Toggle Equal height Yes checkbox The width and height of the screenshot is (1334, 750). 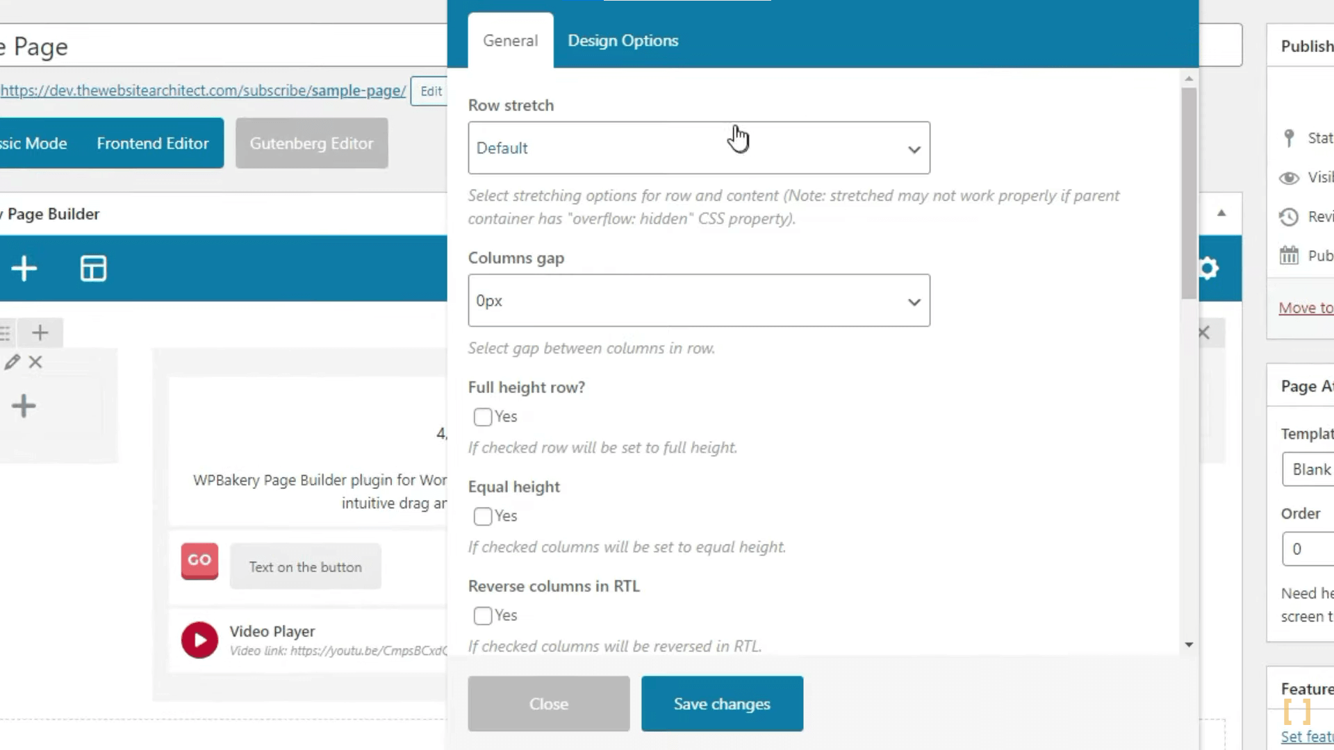[482, 515]
